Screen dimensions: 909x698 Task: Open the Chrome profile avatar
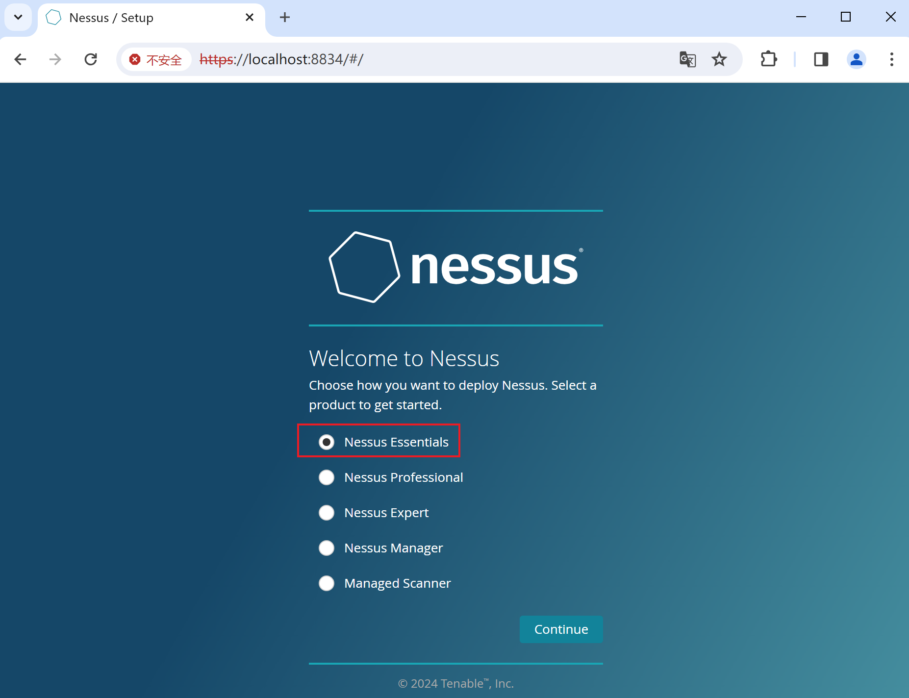[856, 59]
